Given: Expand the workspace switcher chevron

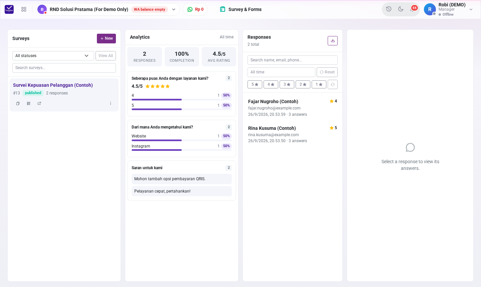Looking at the screenshot, I should 174,9.
